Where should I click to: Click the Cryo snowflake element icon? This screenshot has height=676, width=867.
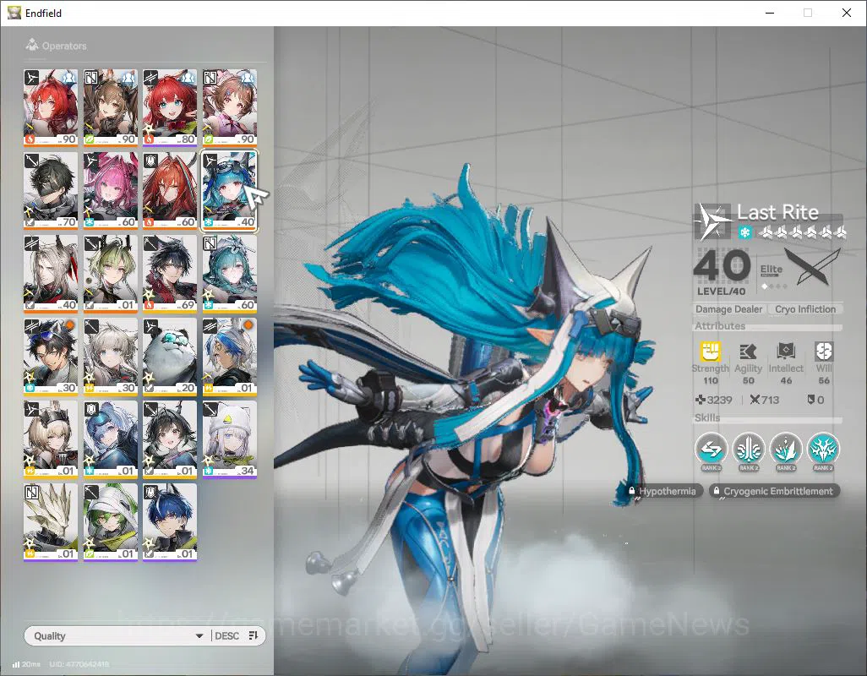(x=744, y=232)
